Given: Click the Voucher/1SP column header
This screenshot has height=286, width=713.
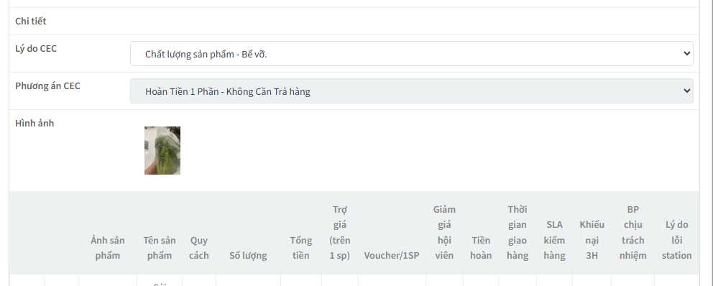Looking at the screenshot, I should click(x=392, y=256).
